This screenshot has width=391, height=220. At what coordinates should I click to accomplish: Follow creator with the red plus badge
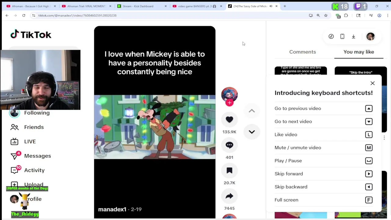[x=229, y=103]
